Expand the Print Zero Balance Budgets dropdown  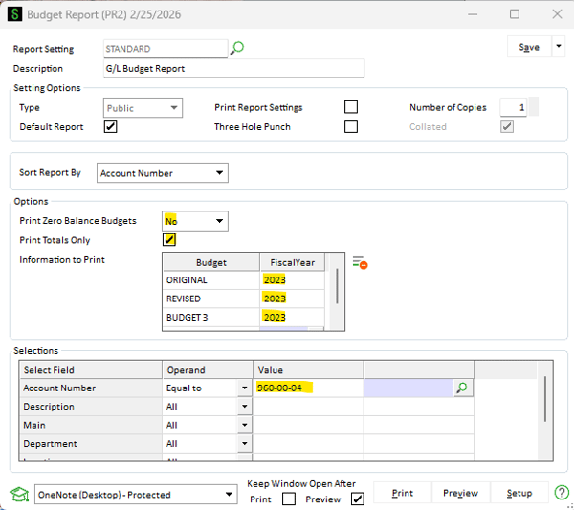pyautogui.click(x=220, y=221)
